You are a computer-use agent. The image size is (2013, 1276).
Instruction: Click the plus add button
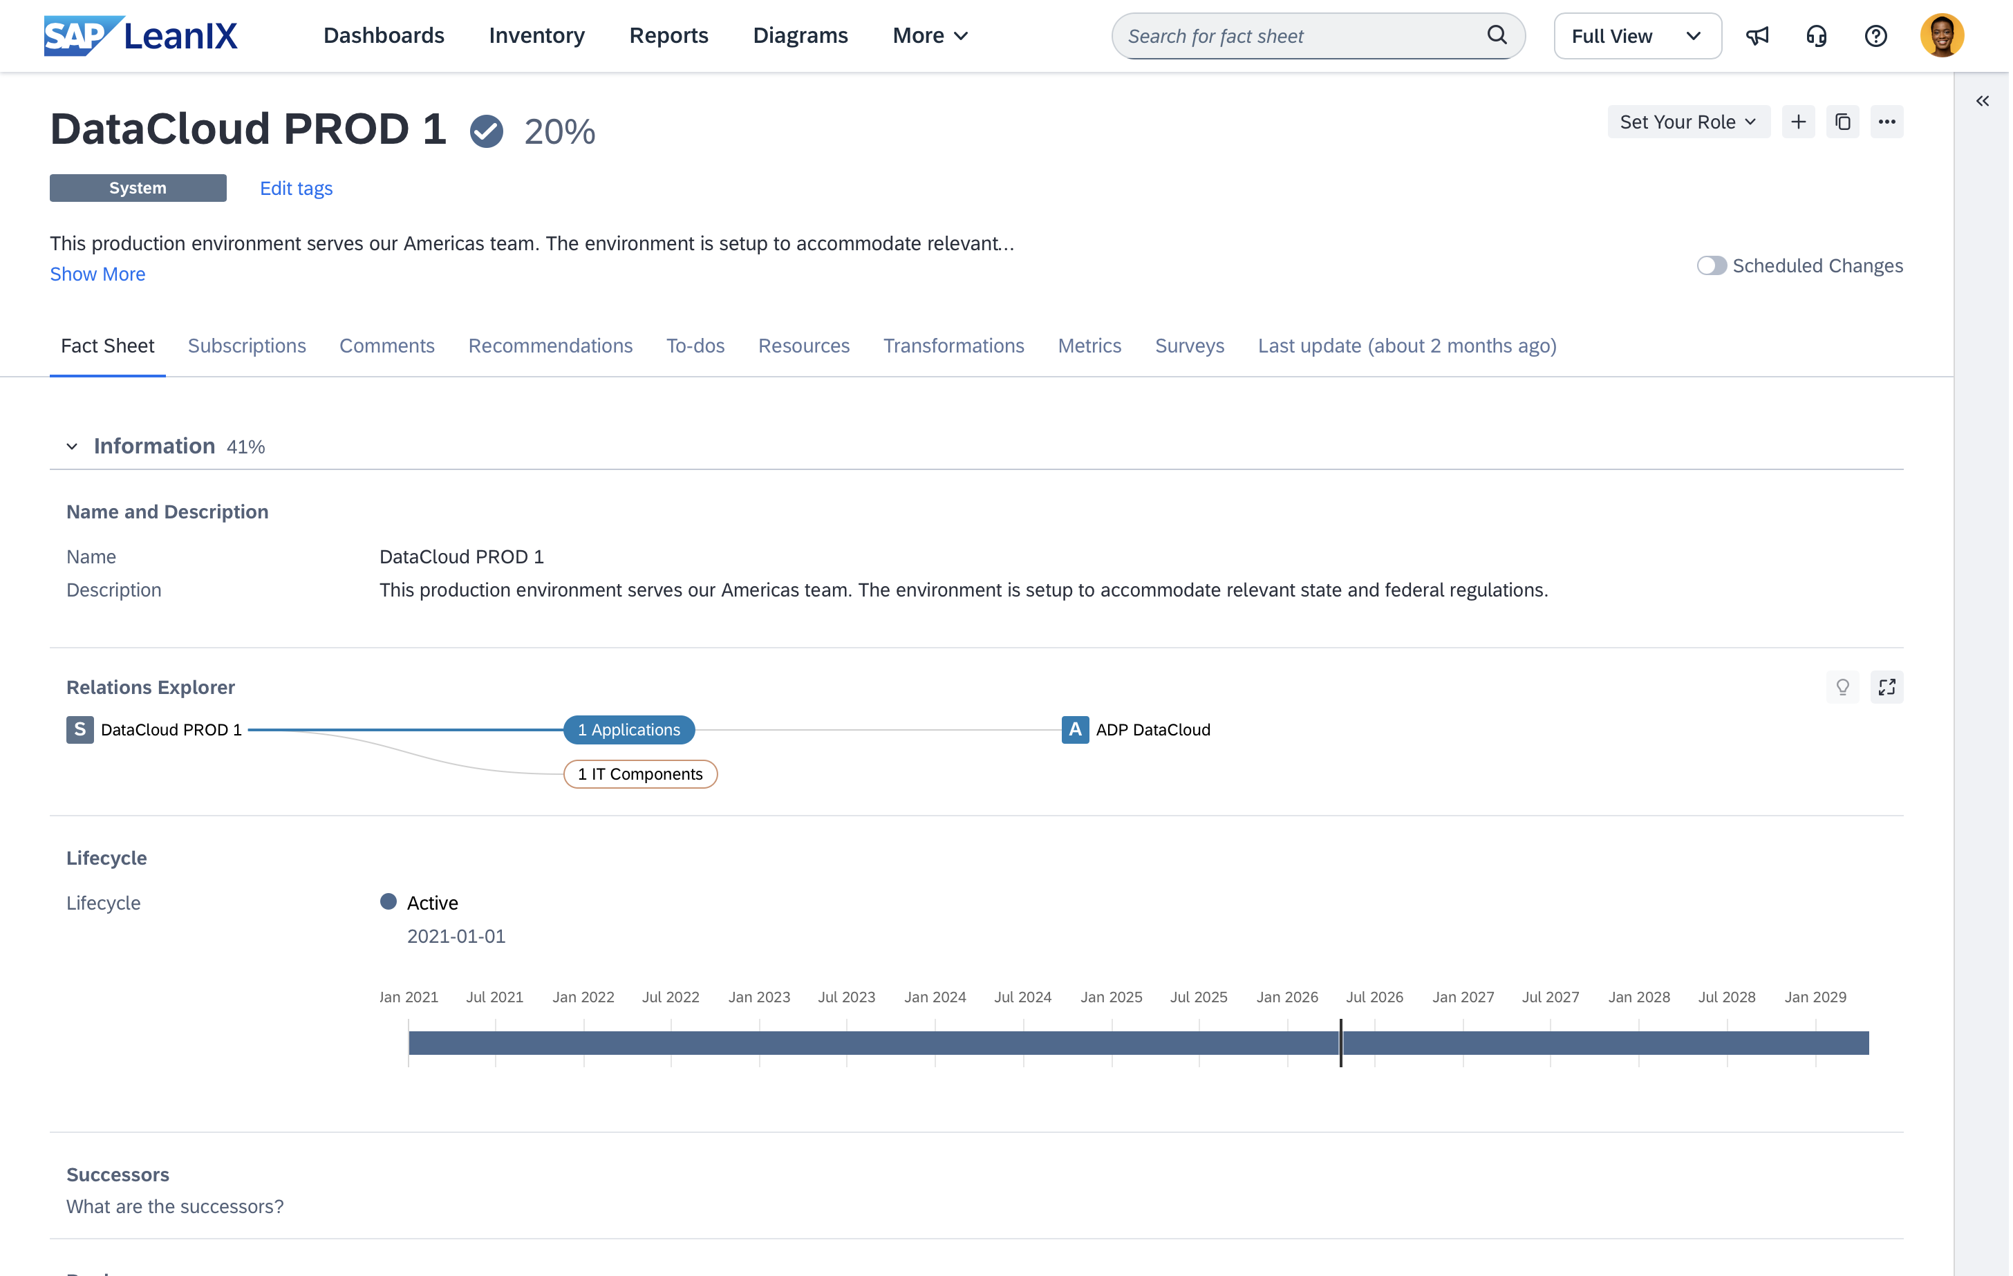point(1798,122)
